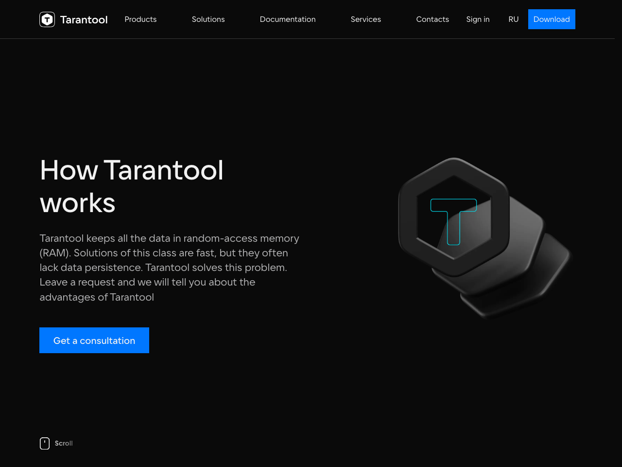Click the Scroll indicator label
The height and width of the screenshot is (467, 622).
pos(64,443)
